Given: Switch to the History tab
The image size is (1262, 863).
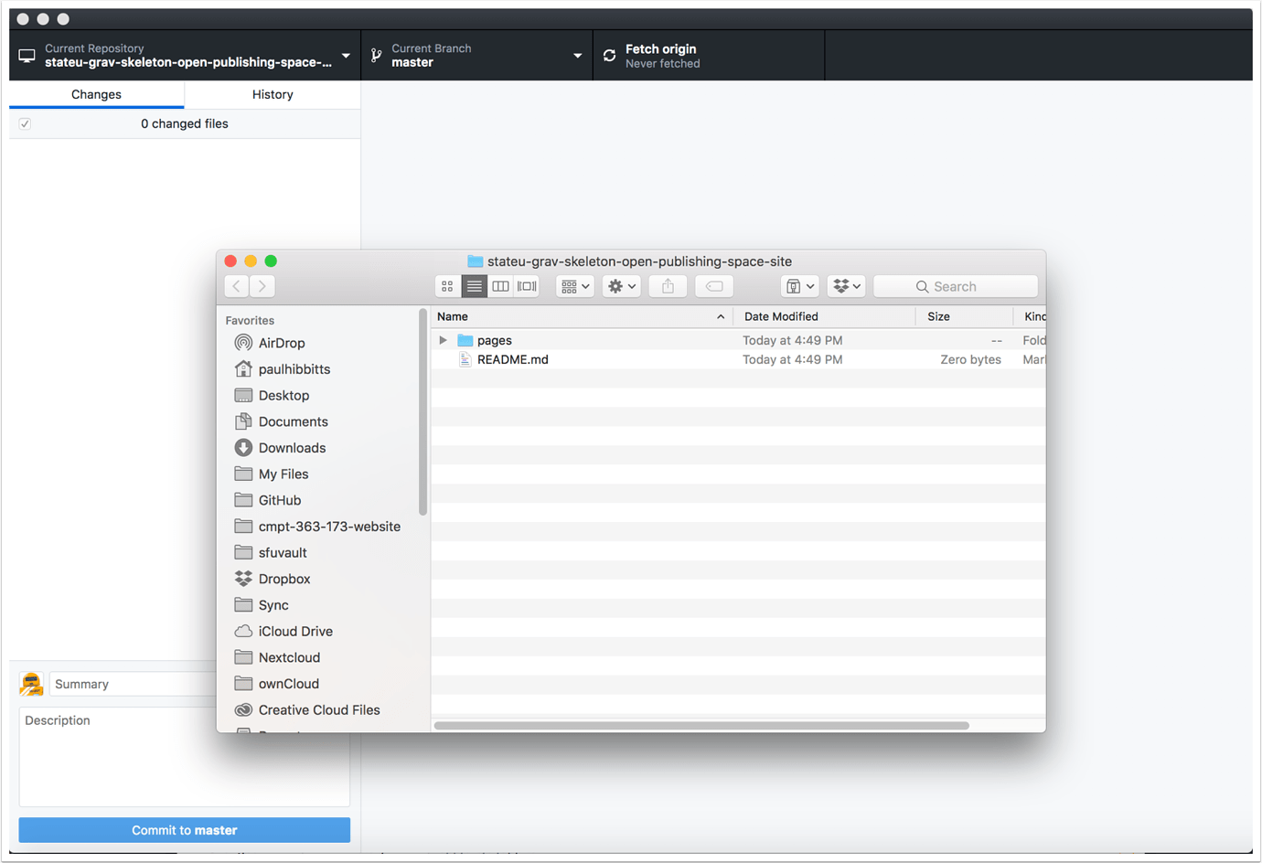Looking at the screenshot, I should pos(272,94).
